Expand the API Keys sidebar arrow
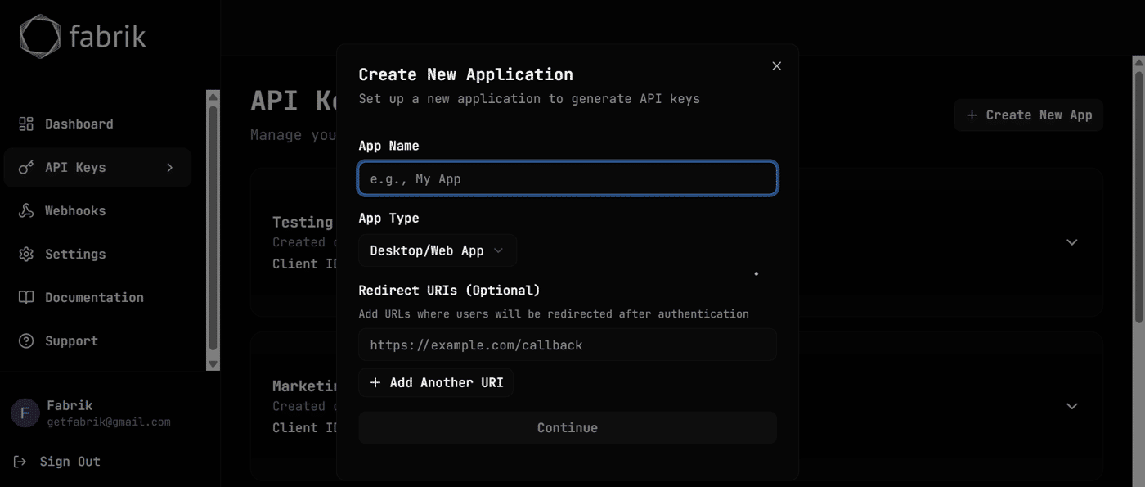The image size is (1145, 487). click(170, 167)
